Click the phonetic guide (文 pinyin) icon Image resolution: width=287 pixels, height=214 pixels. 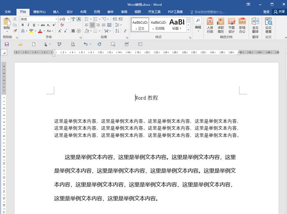(73, 19)
